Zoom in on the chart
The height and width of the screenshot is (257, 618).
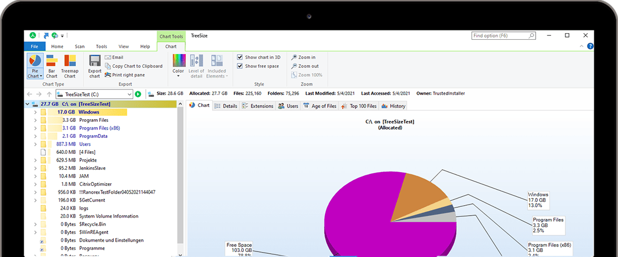[303, 57]
